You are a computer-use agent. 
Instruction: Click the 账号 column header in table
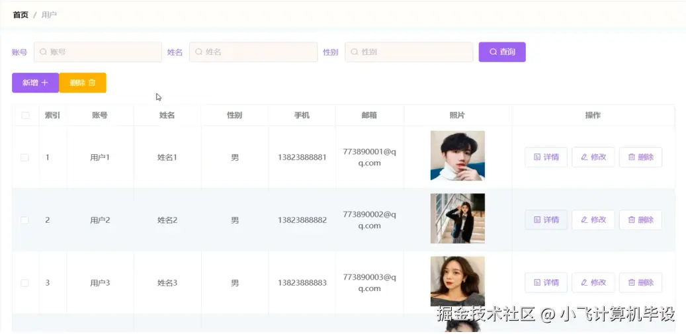pyautogui.click(x=100, y=116)
